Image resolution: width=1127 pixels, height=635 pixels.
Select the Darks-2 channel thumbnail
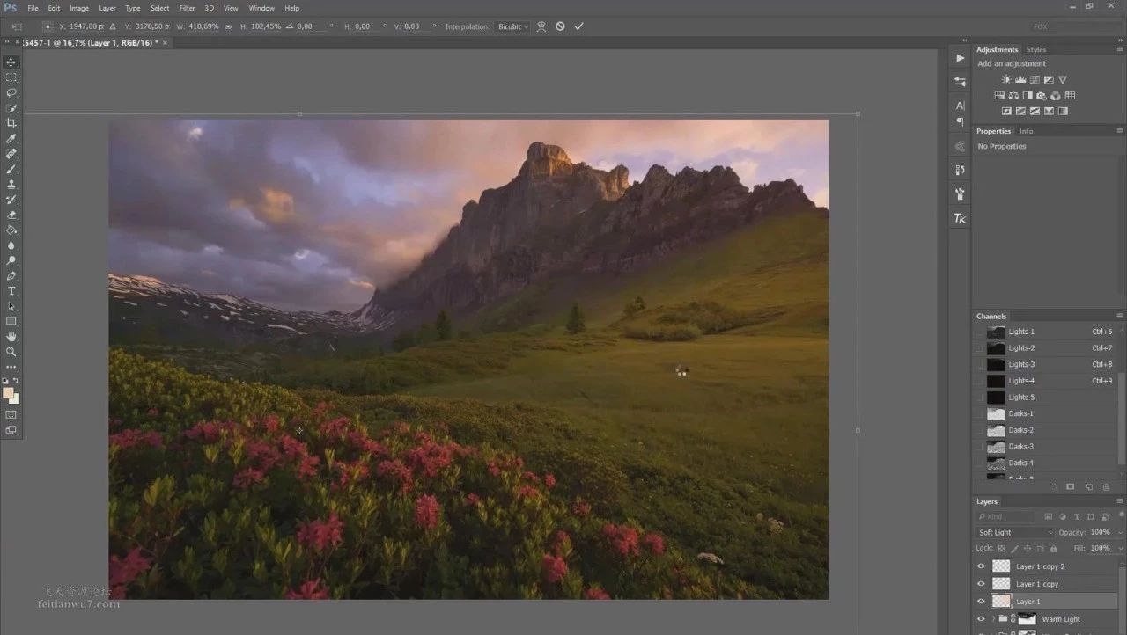(996, 430)
